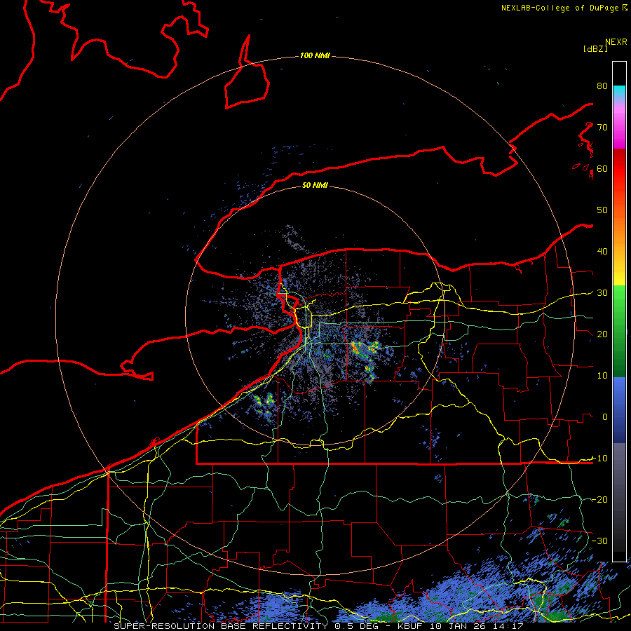This screenshot has height=631, width=631.
Task: Click the -30 value on the dBZ scale
Action: [x=599, y=541]
